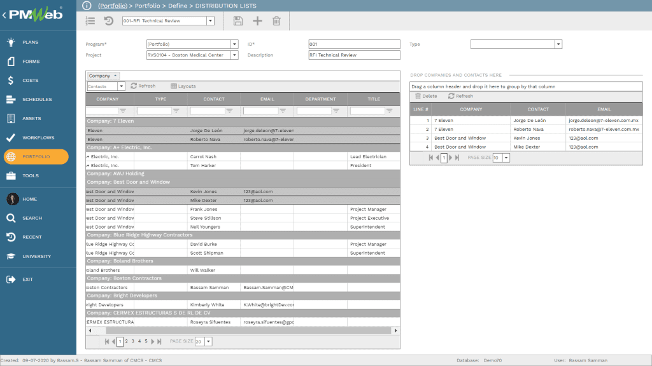Open the Costs module
The image size is (652, 366).
click(30, 80)
